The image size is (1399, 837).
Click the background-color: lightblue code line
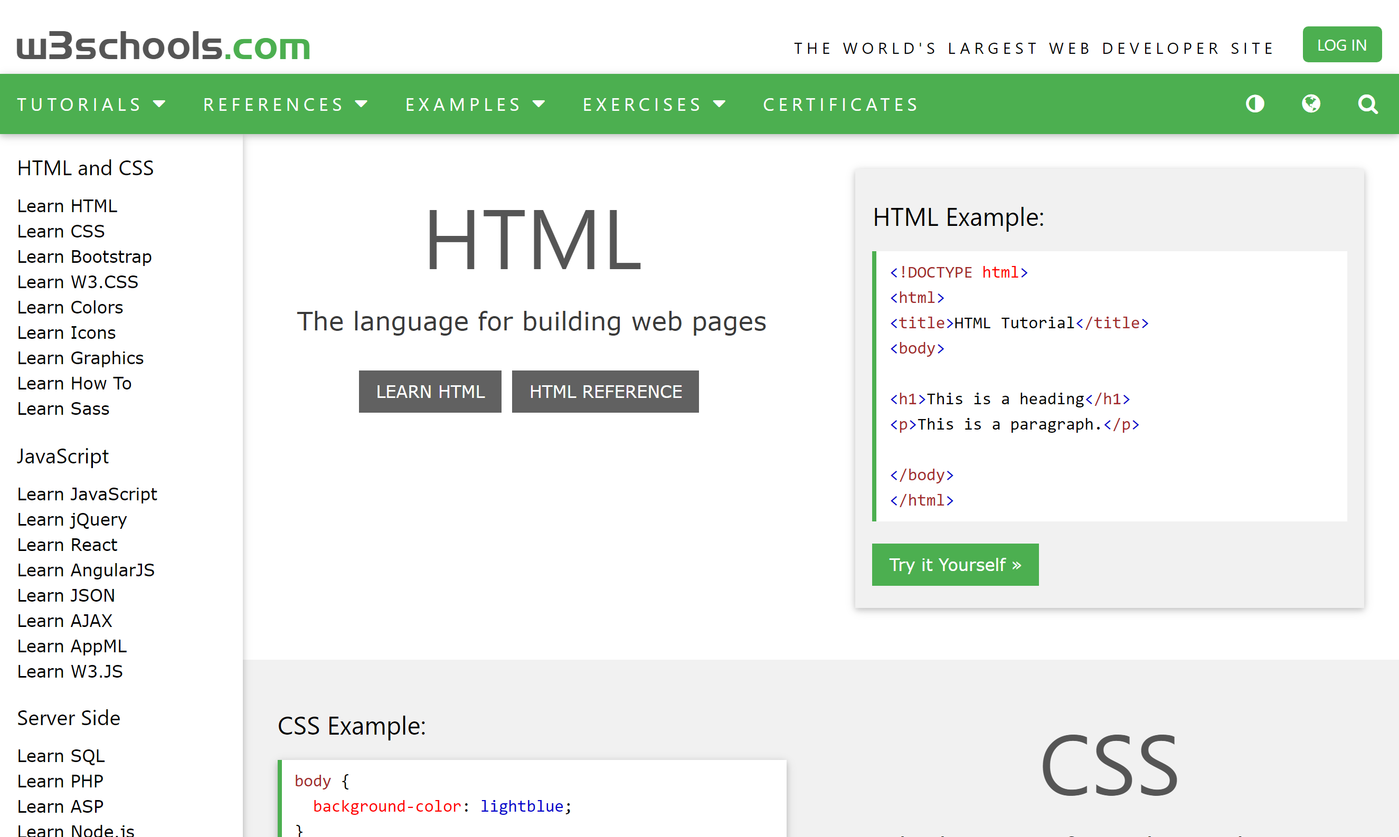pyautogui.click(x=442, y=806)
